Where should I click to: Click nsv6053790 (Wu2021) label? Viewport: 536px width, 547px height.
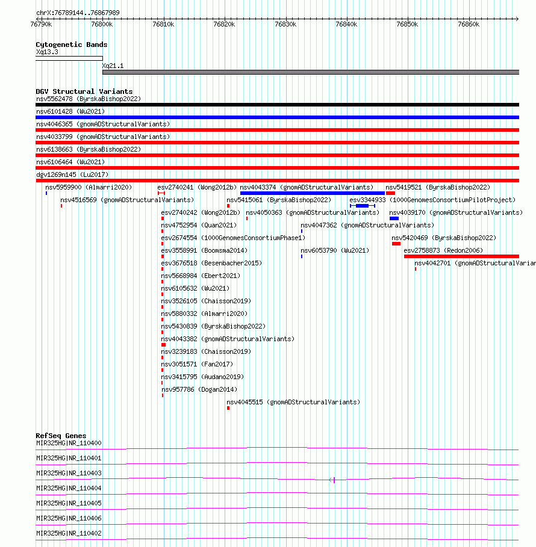pos(335,250)
